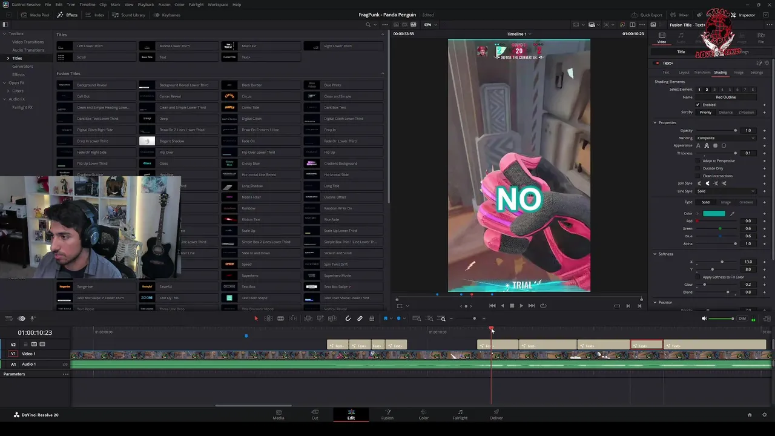Viewport: 775px width, 436px height.
Task: Click the timeline zoom magnifier icon
Action: [443, 319]
